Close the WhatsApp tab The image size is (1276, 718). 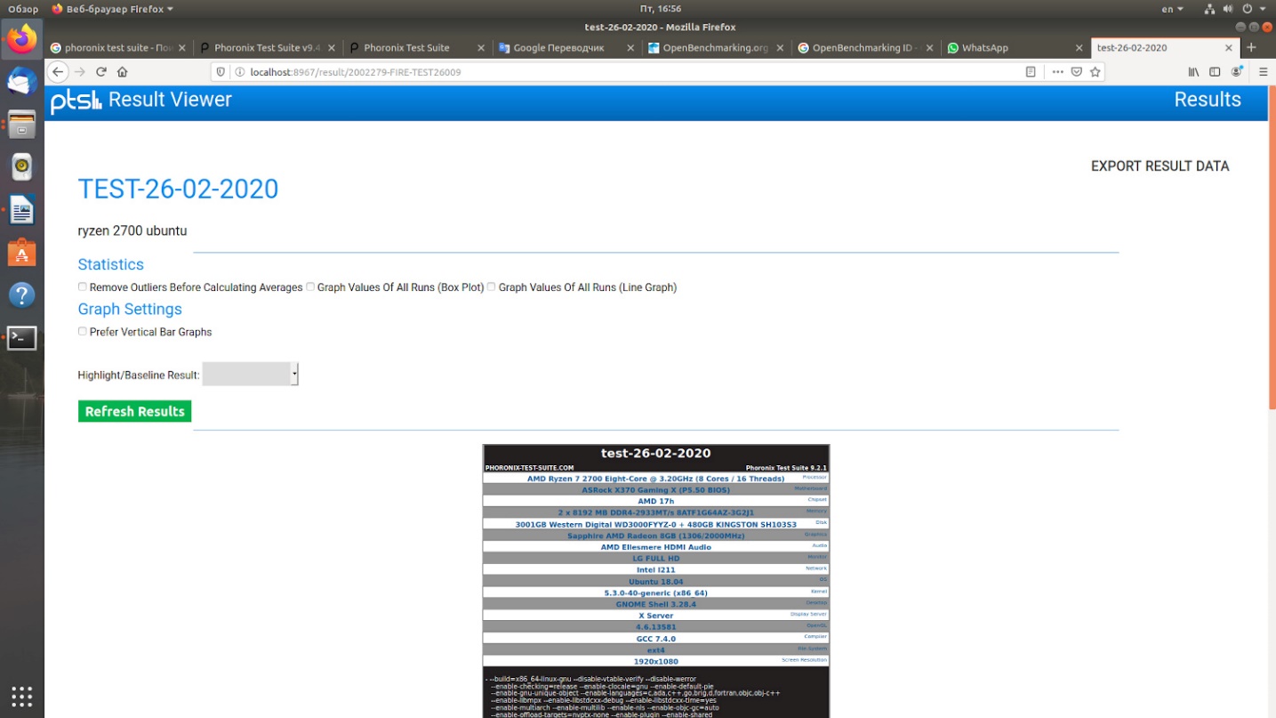tap(1079, 48)
